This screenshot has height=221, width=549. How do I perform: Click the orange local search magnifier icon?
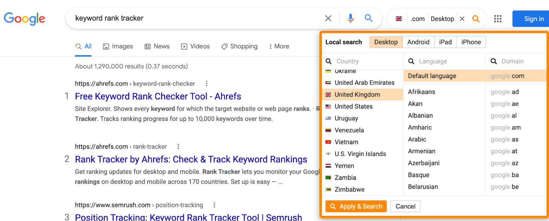point(476,19)
